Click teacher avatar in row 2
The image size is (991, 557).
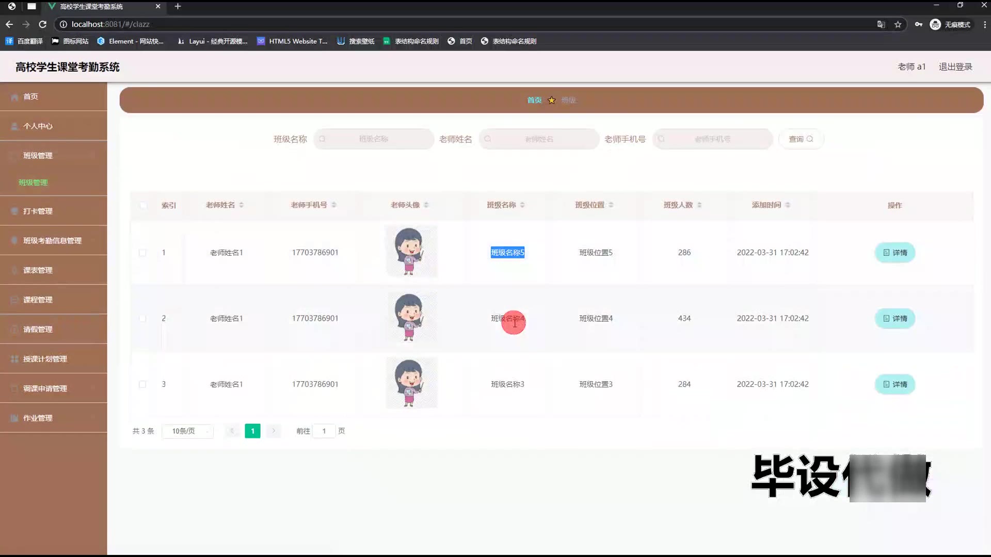(x=411, y=317)
